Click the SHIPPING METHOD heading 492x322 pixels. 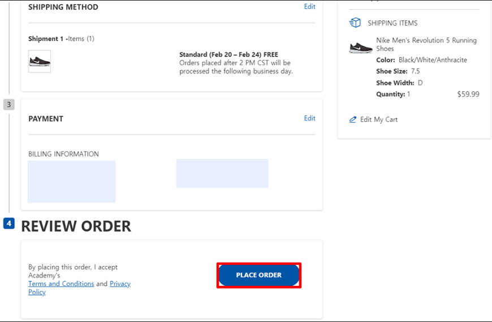(x=63, y=7)
